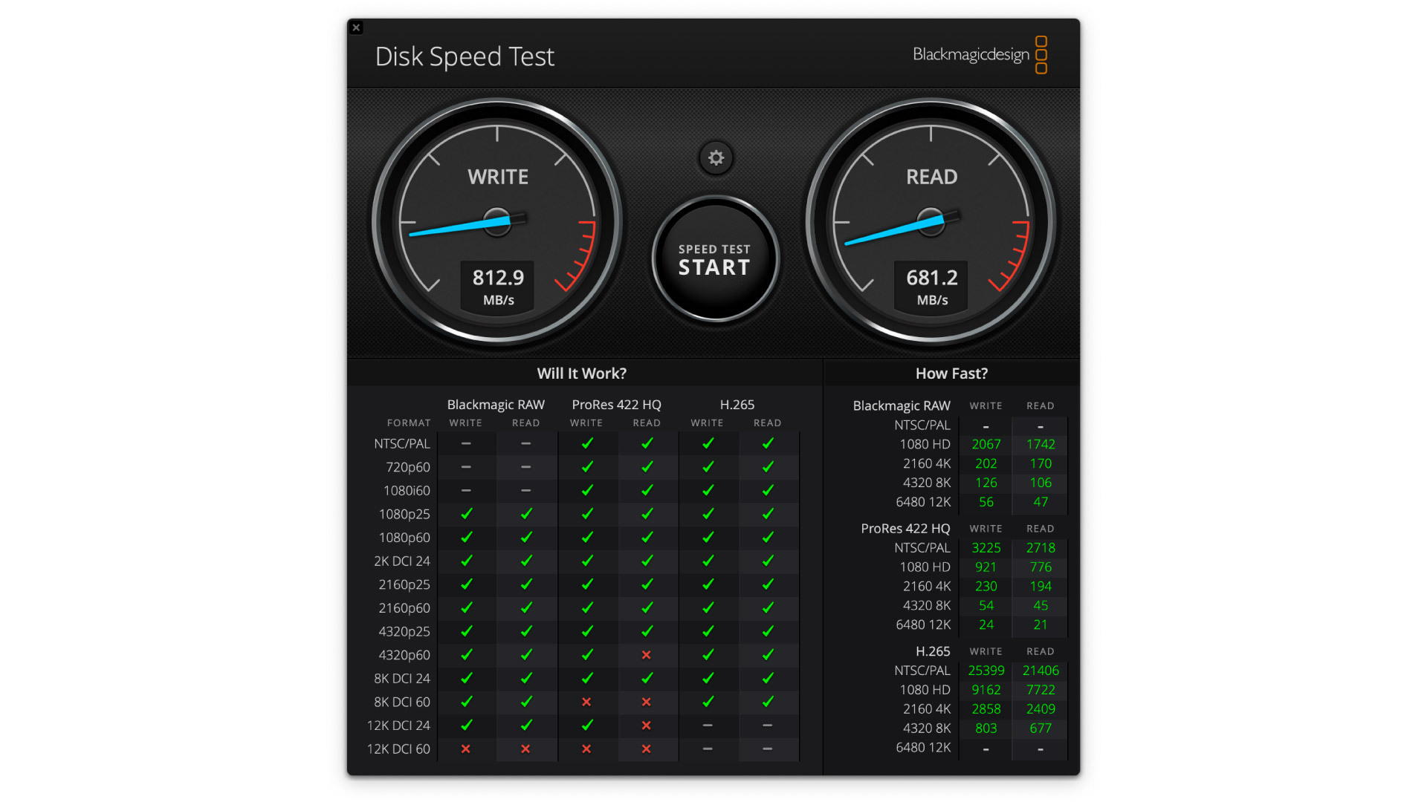This screenshot has width=1427, height=802.
Task: Click the Disk Speed Test title
Action: pos(465,56)
